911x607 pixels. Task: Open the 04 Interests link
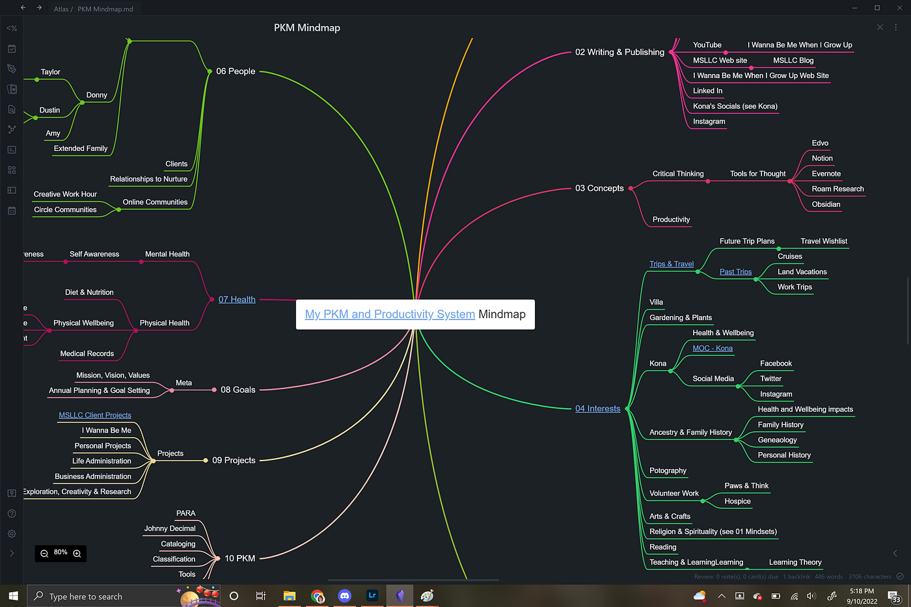(x=598, y=409)
